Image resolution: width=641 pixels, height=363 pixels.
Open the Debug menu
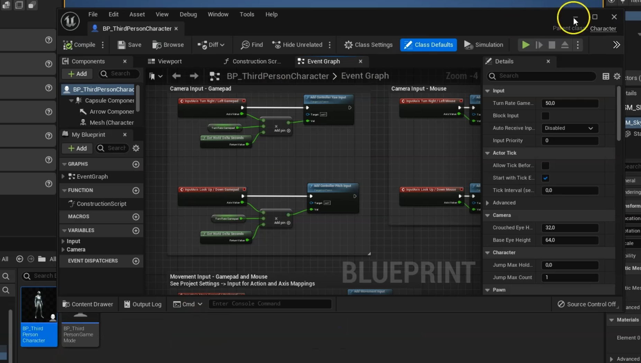[188, 15]
